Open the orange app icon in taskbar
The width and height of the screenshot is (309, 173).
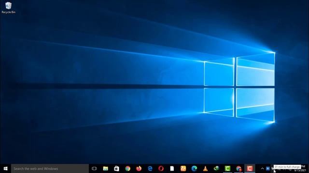[183, 169]
